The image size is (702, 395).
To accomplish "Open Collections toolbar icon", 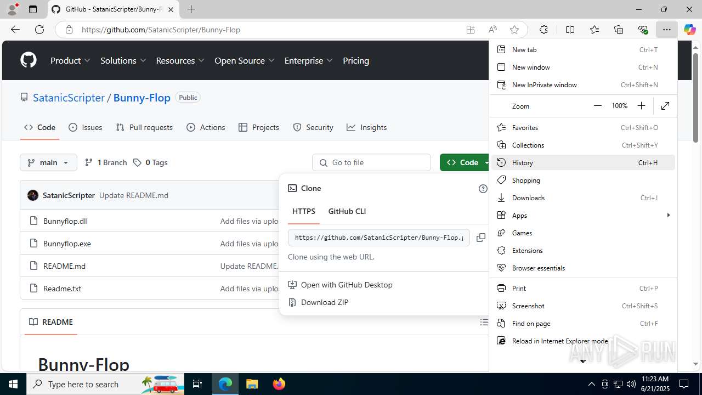I will [619, 30].
